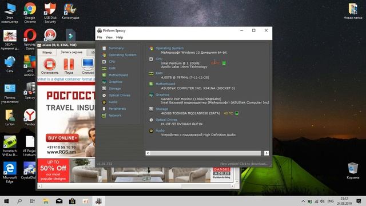Viewport: 366px width, 206px height.
Task: Click CPU heading link in summary pane
Action: click(x=159, y=59)
